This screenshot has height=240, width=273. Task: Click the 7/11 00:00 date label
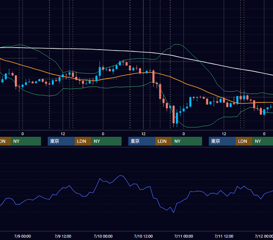point(184,236)
